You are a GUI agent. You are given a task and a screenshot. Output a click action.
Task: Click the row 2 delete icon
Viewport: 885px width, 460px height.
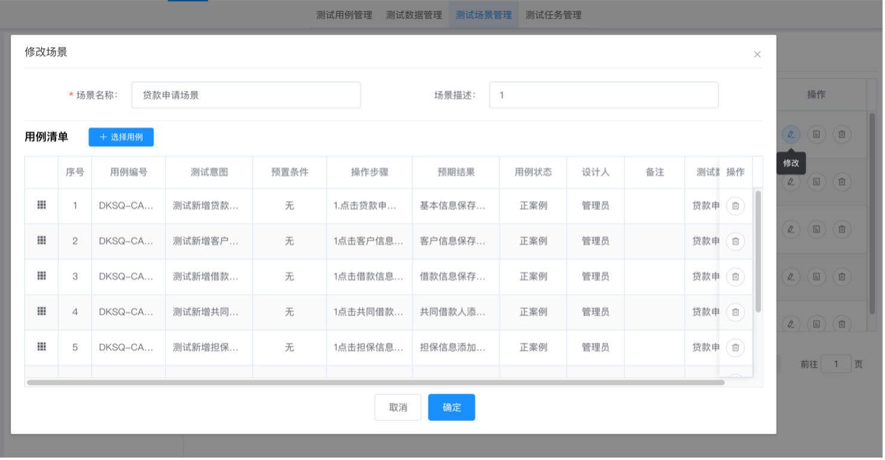735,241
